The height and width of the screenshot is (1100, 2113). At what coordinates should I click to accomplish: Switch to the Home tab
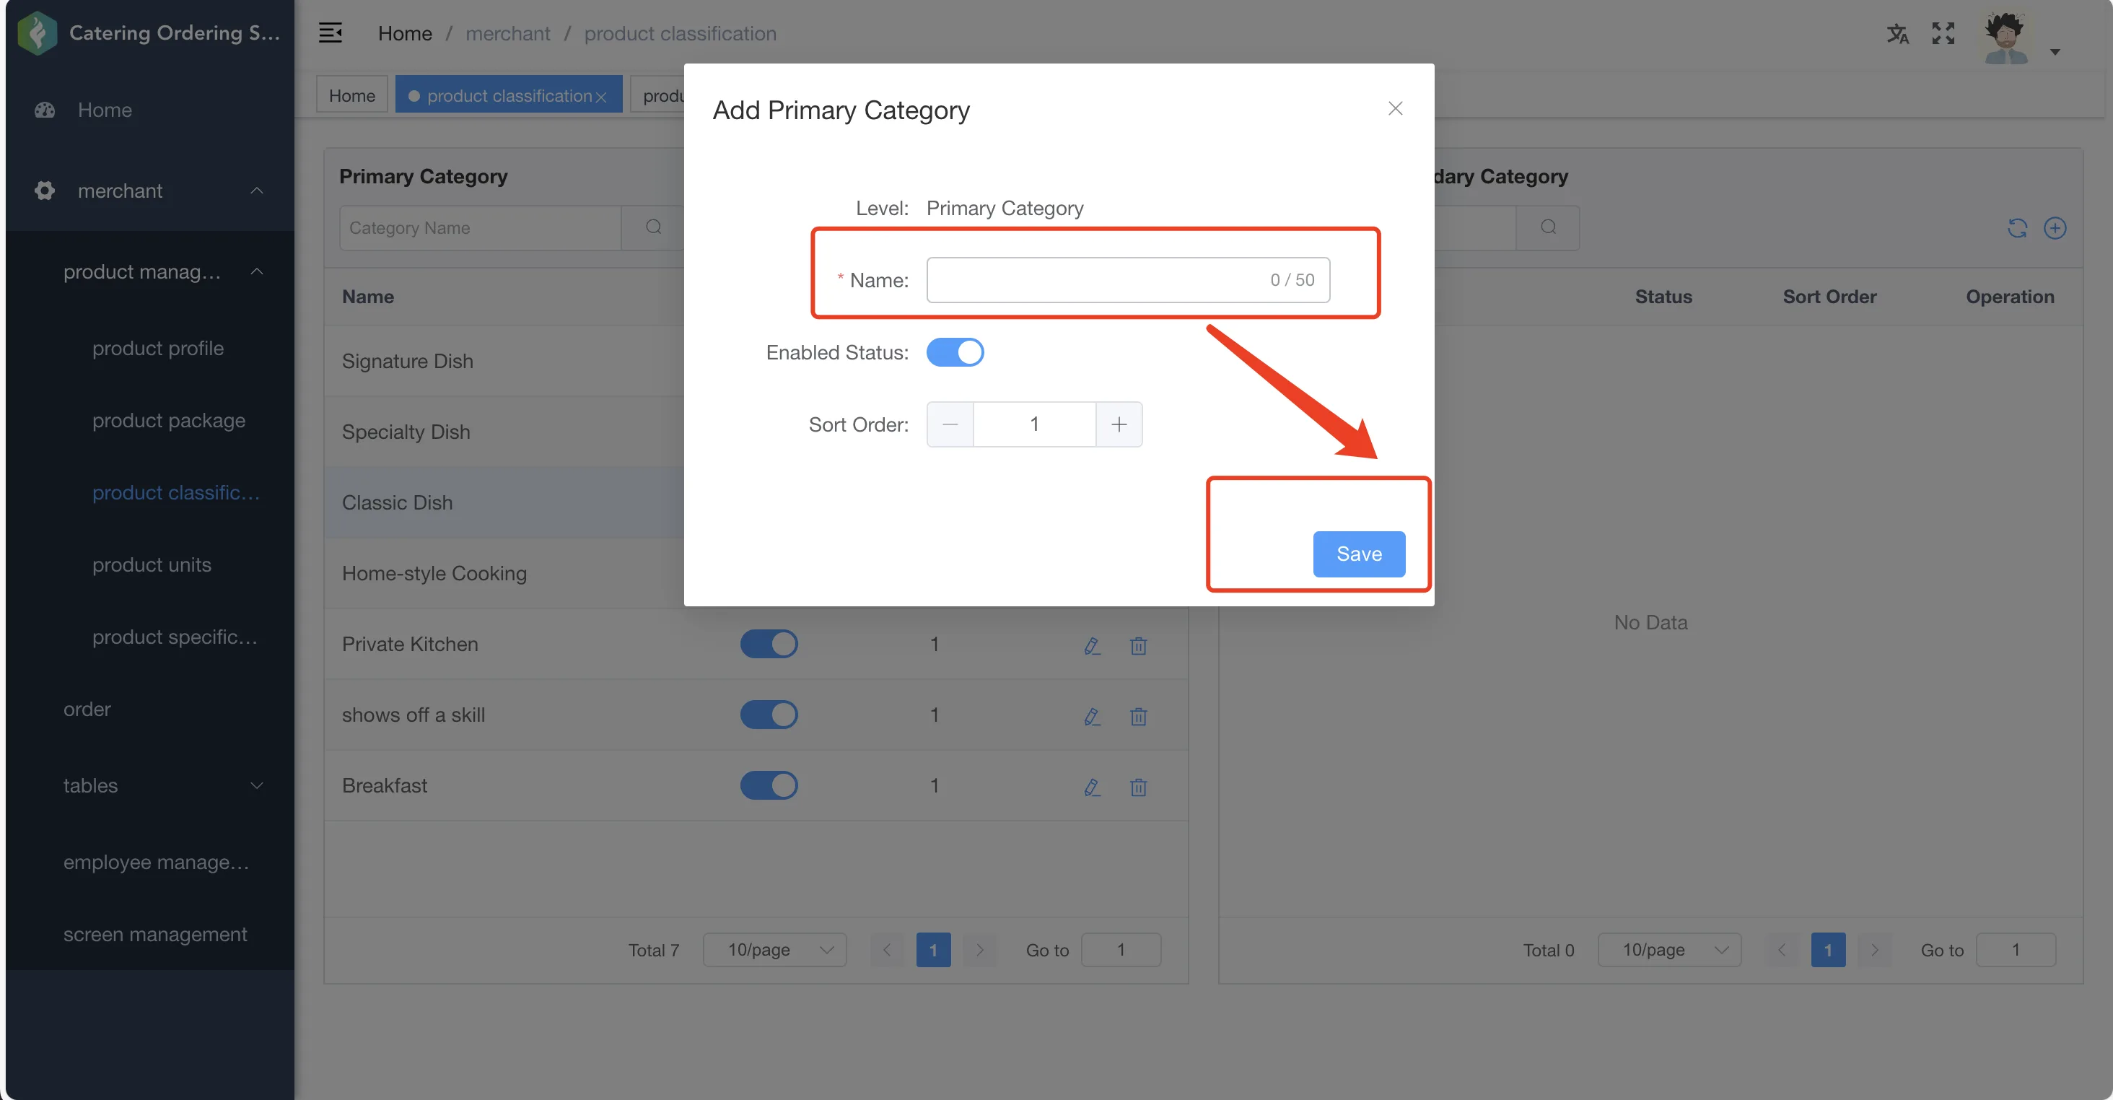pos(352,95)
